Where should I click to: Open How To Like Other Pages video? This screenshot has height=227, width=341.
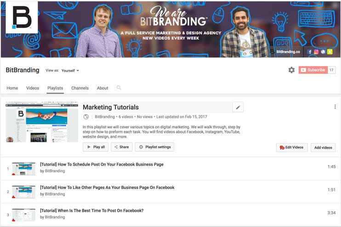point(107,188)
